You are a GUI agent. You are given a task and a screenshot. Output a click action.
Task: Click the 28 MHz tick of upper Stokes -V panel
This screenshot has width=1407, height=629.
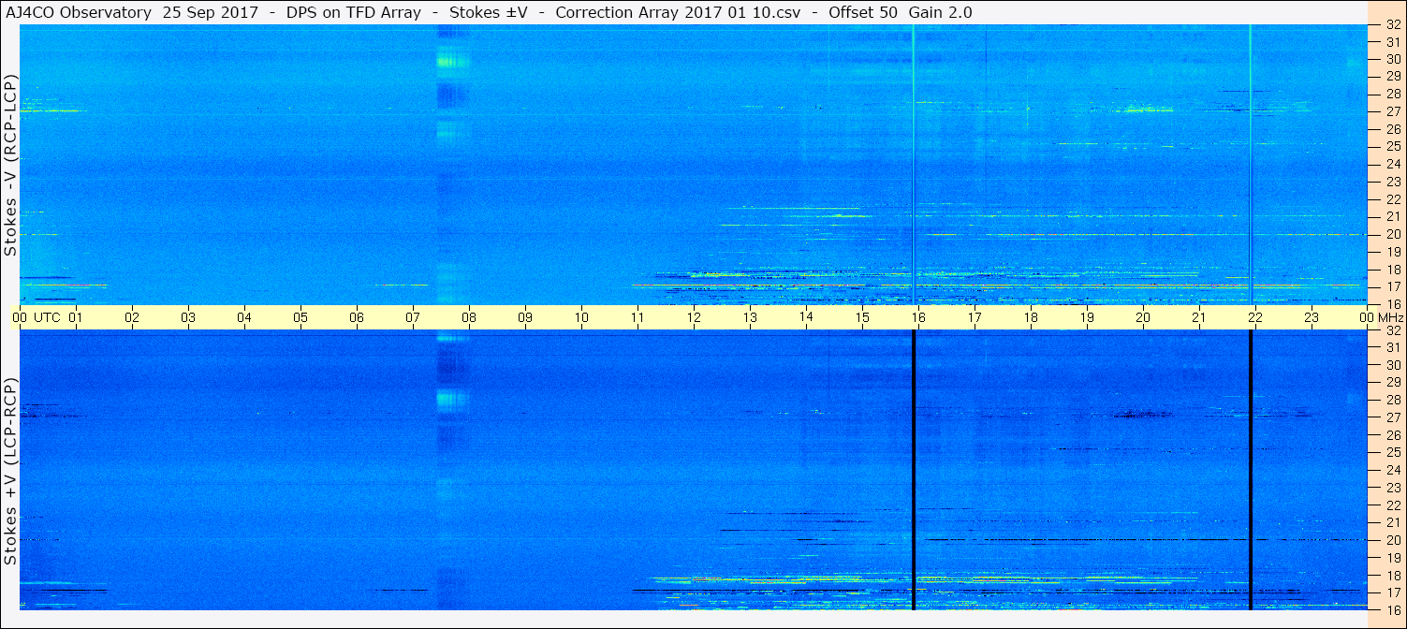(x=1392, y=94)
